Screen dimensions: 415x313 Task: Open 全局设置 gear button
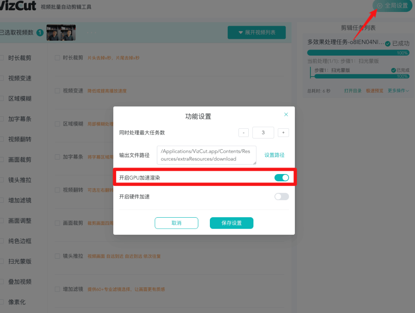(x=392, y=6)
